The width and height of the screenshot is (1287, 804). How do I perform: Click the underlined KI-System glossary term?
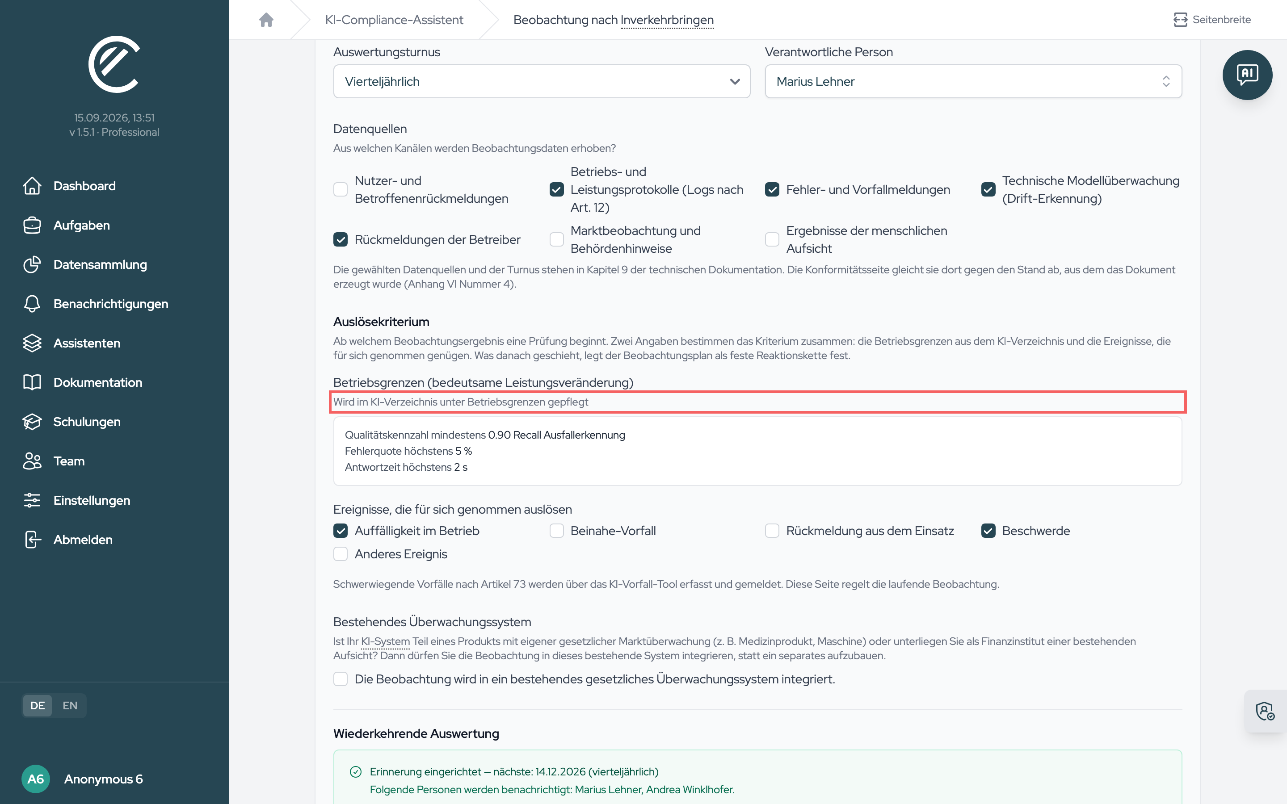point(385,641)
